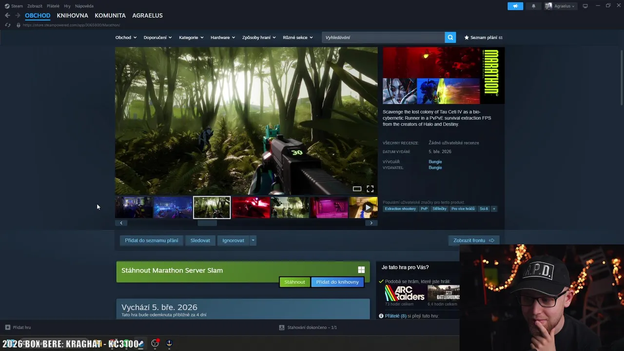Select the pink screenshot thumbnail

(329, 208)
